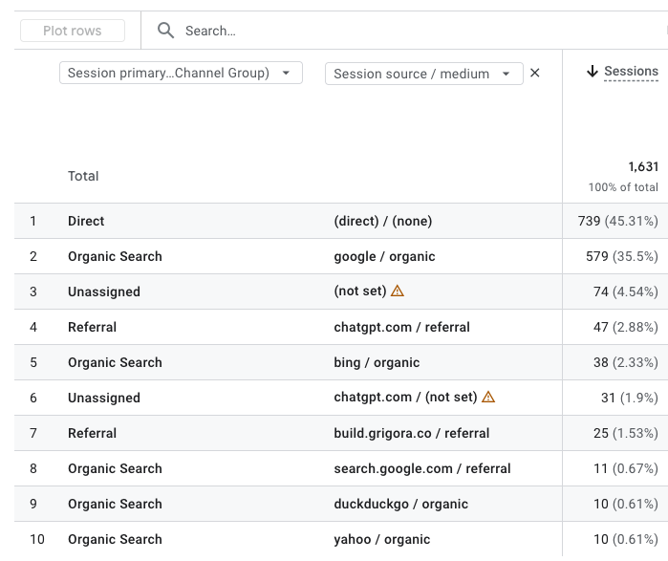Click the 100% of total label
This screenshot has width=668, height=561.
pos(623,187)
